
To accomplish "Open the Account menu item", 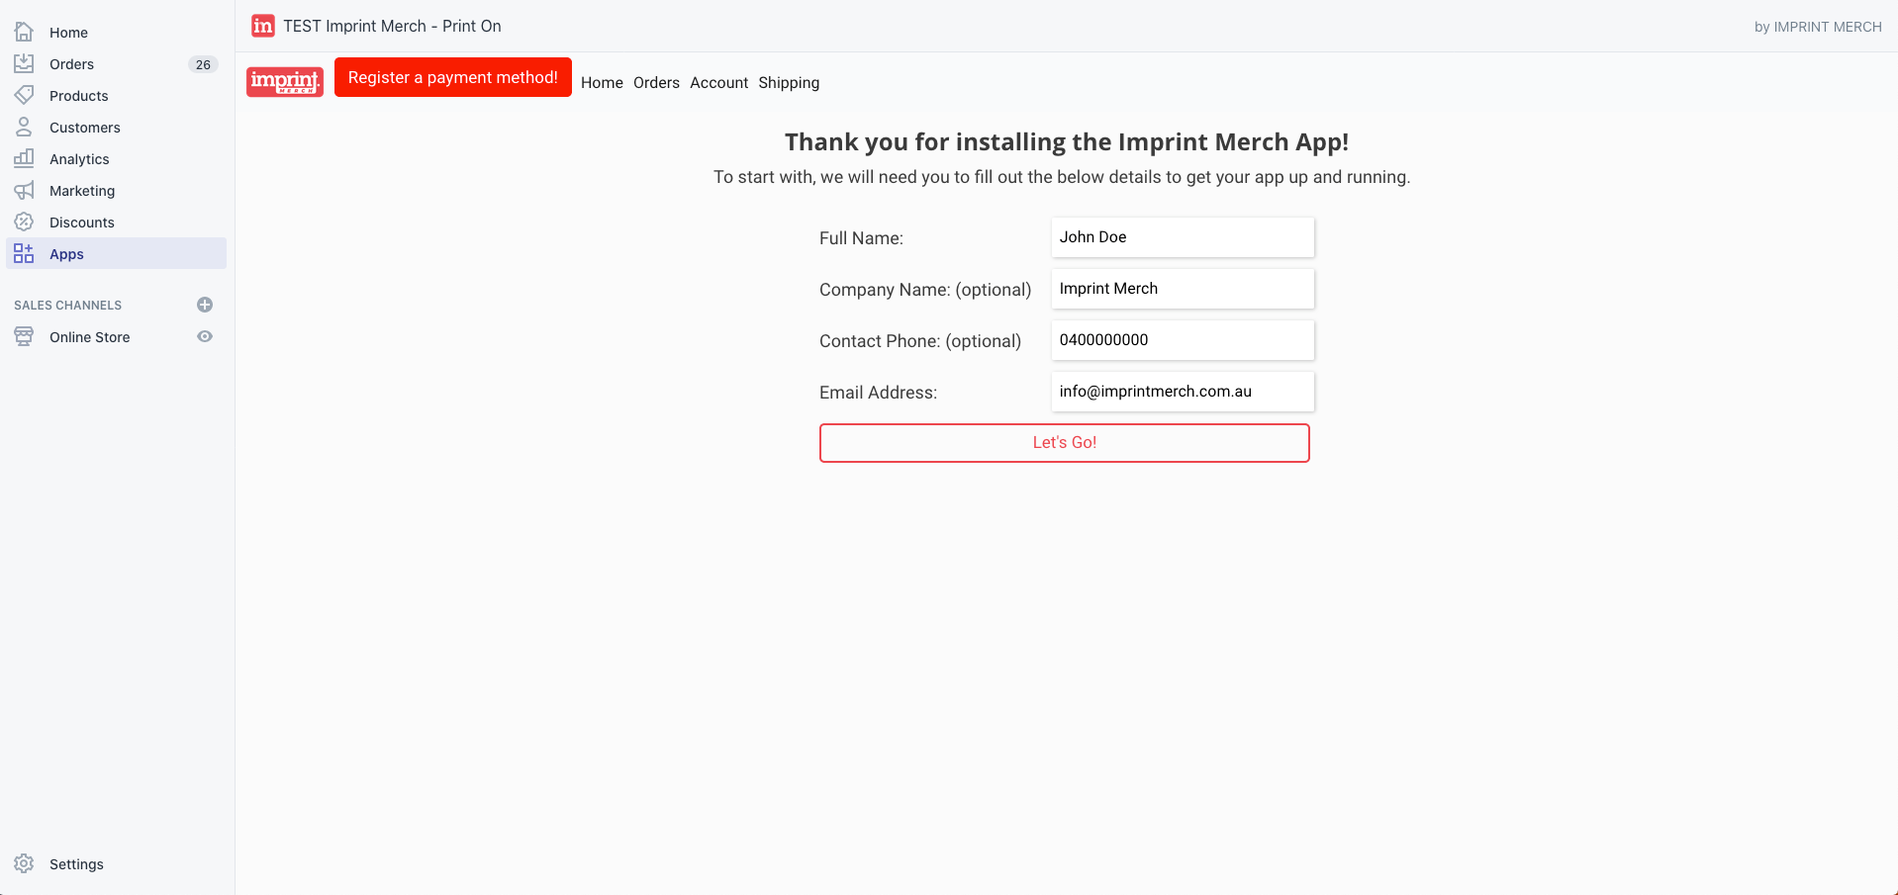I will click(718, 83).
